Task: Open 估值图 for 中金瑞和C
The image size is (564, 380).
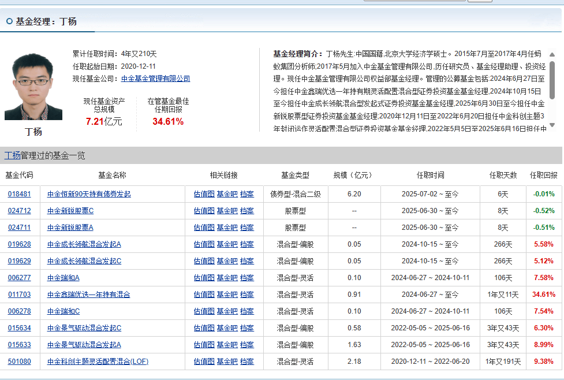Action: pyautogui.click(x=204, y=311)
